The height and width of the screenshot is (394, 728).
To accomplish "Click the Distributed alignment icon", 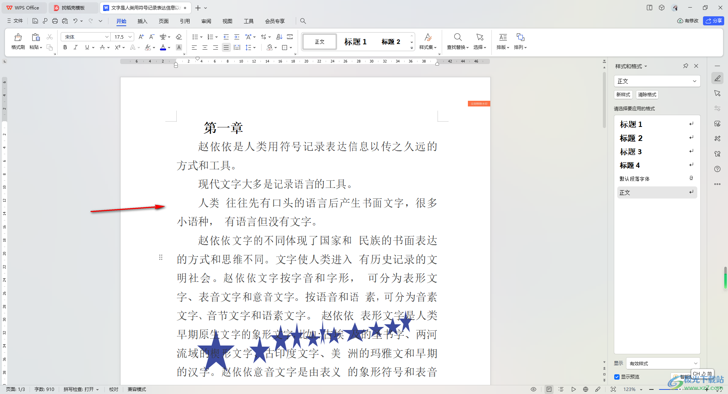I will click(x=237, y=47).
